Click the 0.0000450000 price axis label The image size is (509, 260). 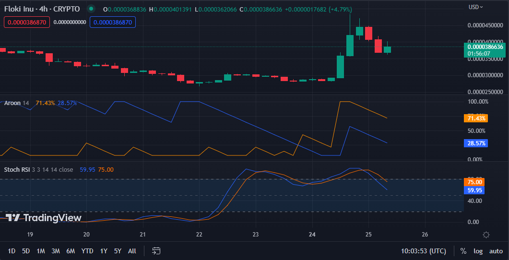(x=485, y=25)
